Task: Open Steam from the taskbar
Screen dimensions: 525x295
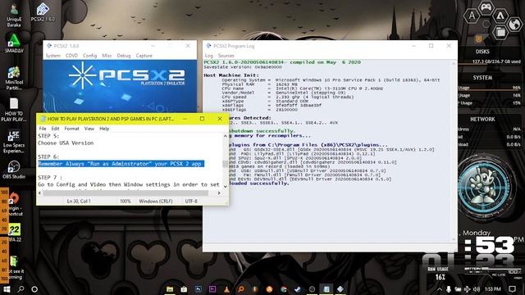Action: click(298, 289)
